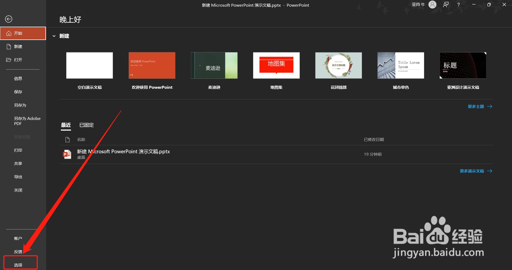Viewport: 512px width, 270px height.
Task: Click the PowerPoint file icon in recent list
Action: click(67, 154)
